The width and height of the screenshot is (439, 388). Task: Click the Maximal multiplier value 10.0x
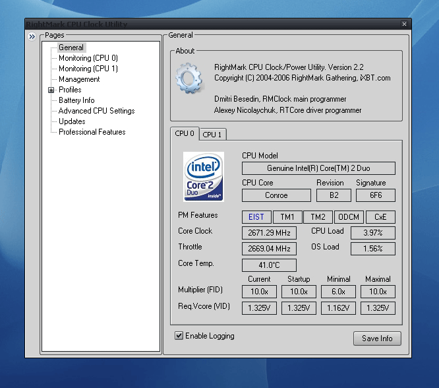(378, 292)
